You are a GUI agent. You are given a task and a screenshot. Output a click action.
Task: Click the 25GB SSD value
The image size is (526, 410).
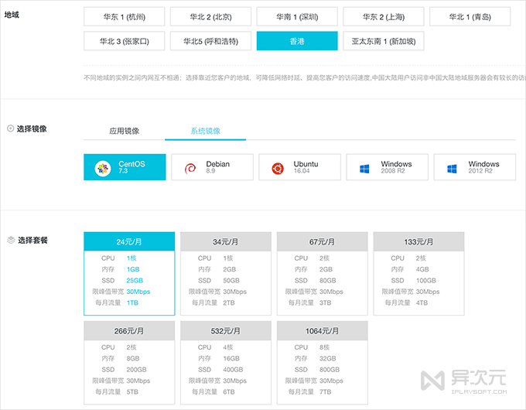coord(135,281)
